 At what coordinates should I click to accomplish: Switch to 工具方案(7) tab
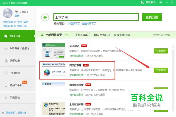coord(82,35)
